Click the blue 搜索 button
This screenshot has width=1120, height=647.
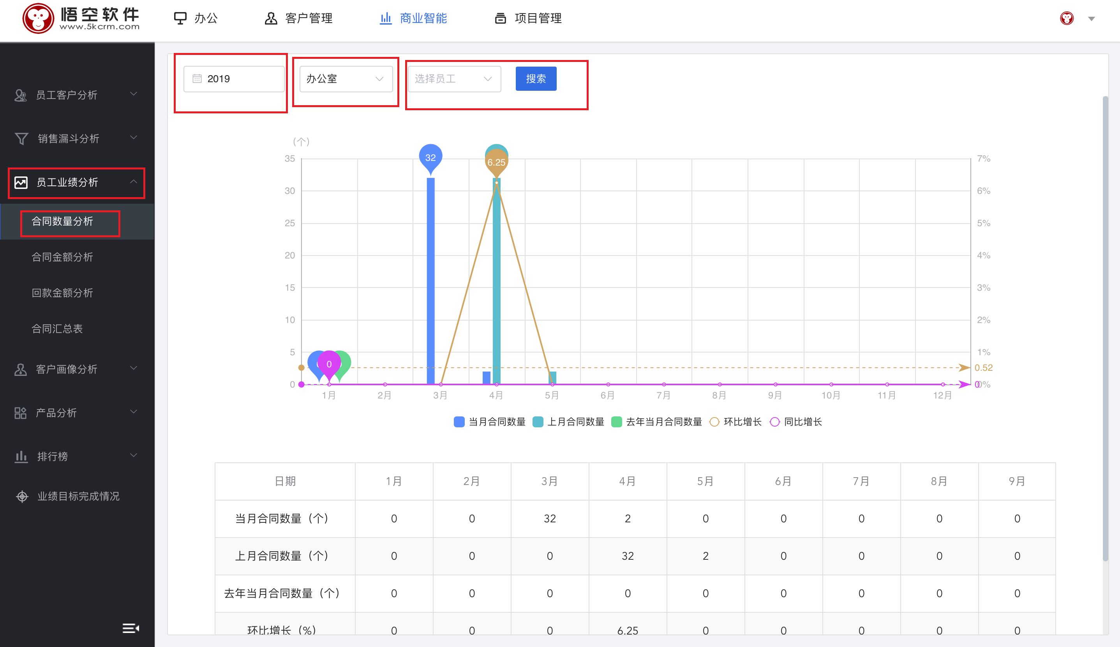[x=536, y=79]
